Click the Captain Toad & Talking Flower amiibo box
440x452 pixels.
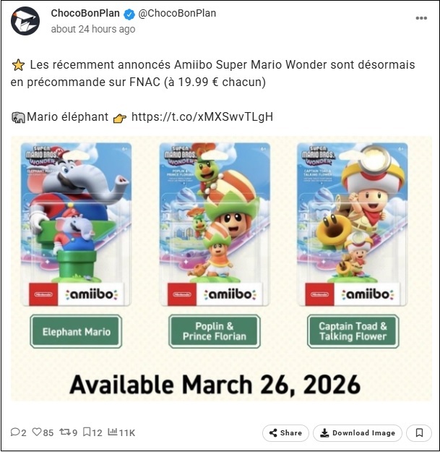point(353,224)
